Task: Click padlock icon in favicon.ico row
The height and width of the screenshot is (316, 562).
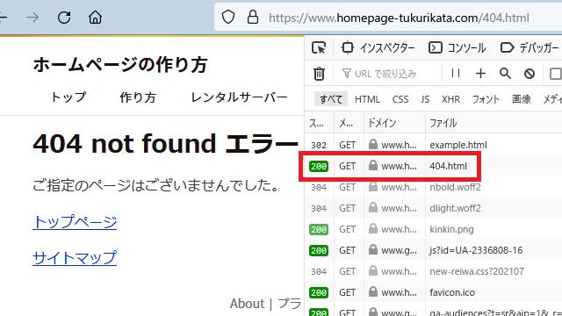Action: 373,291
